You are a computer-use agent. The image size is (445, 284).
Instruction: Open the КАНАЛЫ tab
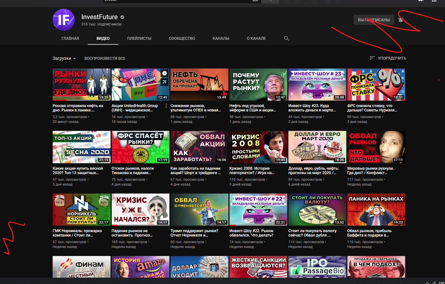(221, 38)
